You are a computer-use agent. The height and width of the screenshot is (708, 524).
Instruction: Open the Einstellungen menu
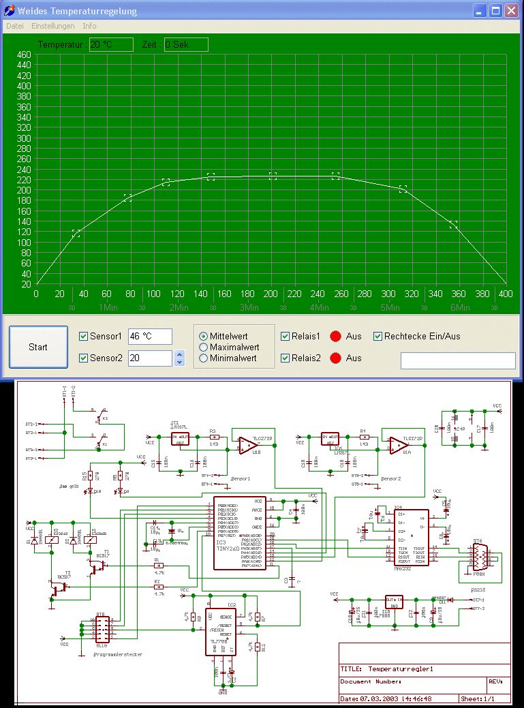(x=52, y=26)
